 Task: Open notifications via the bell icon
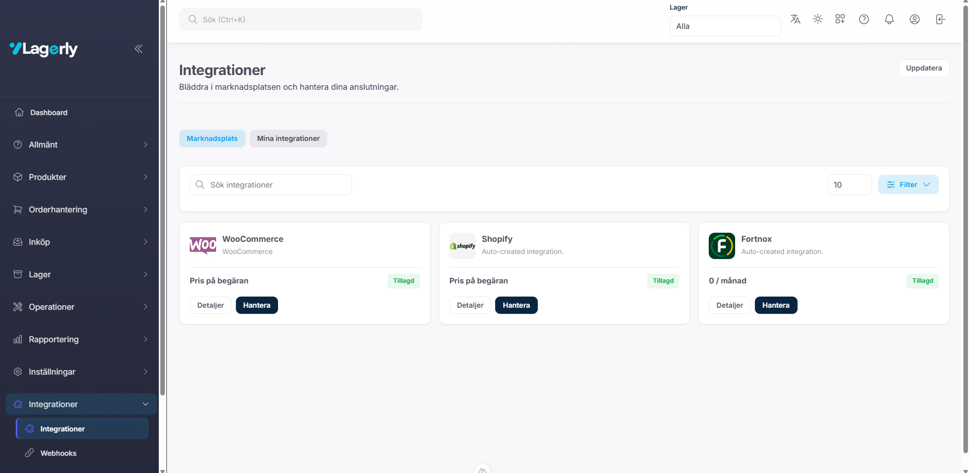point(889,19)
